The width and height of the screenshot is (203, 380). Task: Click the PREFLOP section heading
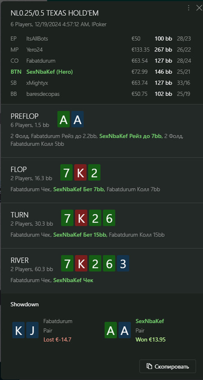24,116
